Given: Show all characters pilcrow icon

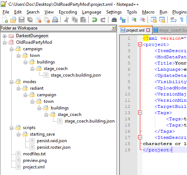Looking at the screenshot, I should tap(182, 20).
